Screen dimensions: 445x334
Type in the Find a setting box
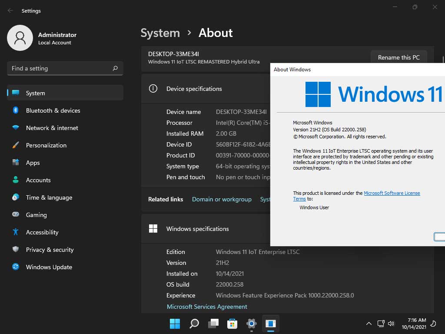point(59,68)
